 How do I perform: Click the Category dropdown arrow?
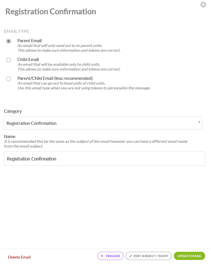(x=199, y=122)
